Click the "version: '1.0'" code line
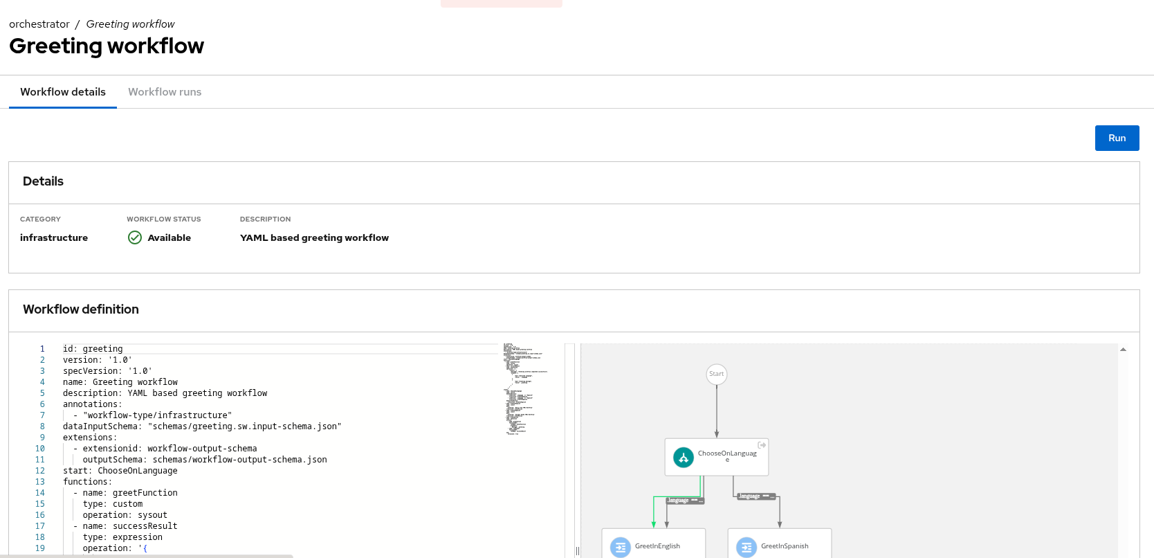The height and width of the screenshot is (558, 1154). [98, 360]
